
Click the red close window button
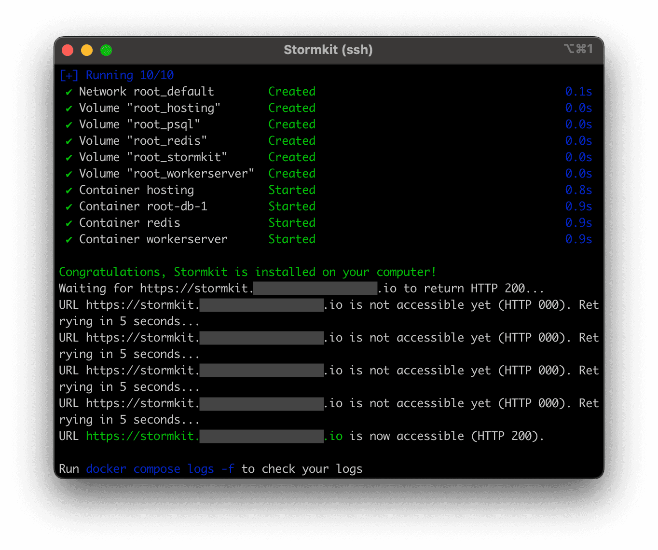[68, 50]
